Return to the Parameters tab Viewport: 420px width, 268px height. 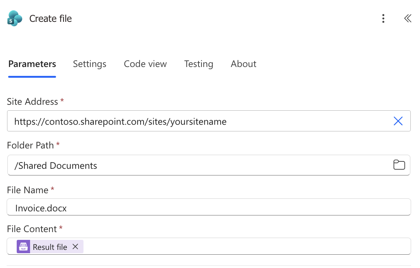click(x=32, y=64)
